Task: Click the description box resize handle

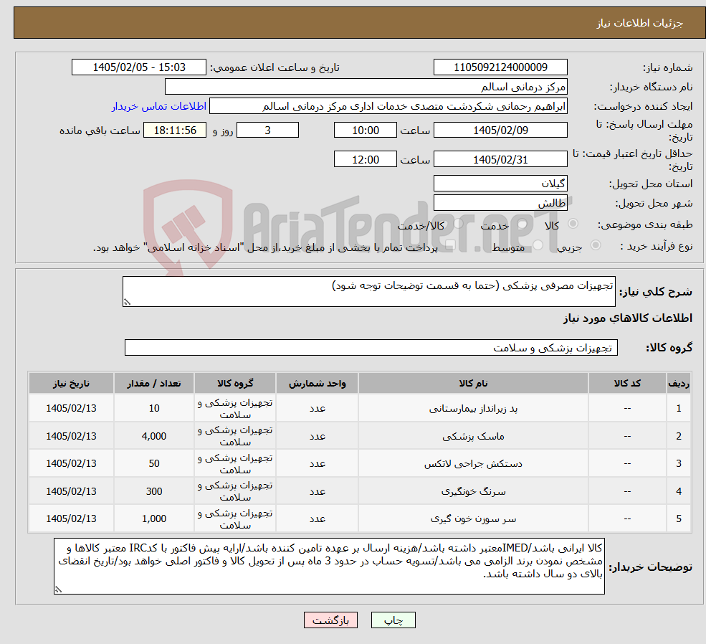Action: (x=127, y=302)
